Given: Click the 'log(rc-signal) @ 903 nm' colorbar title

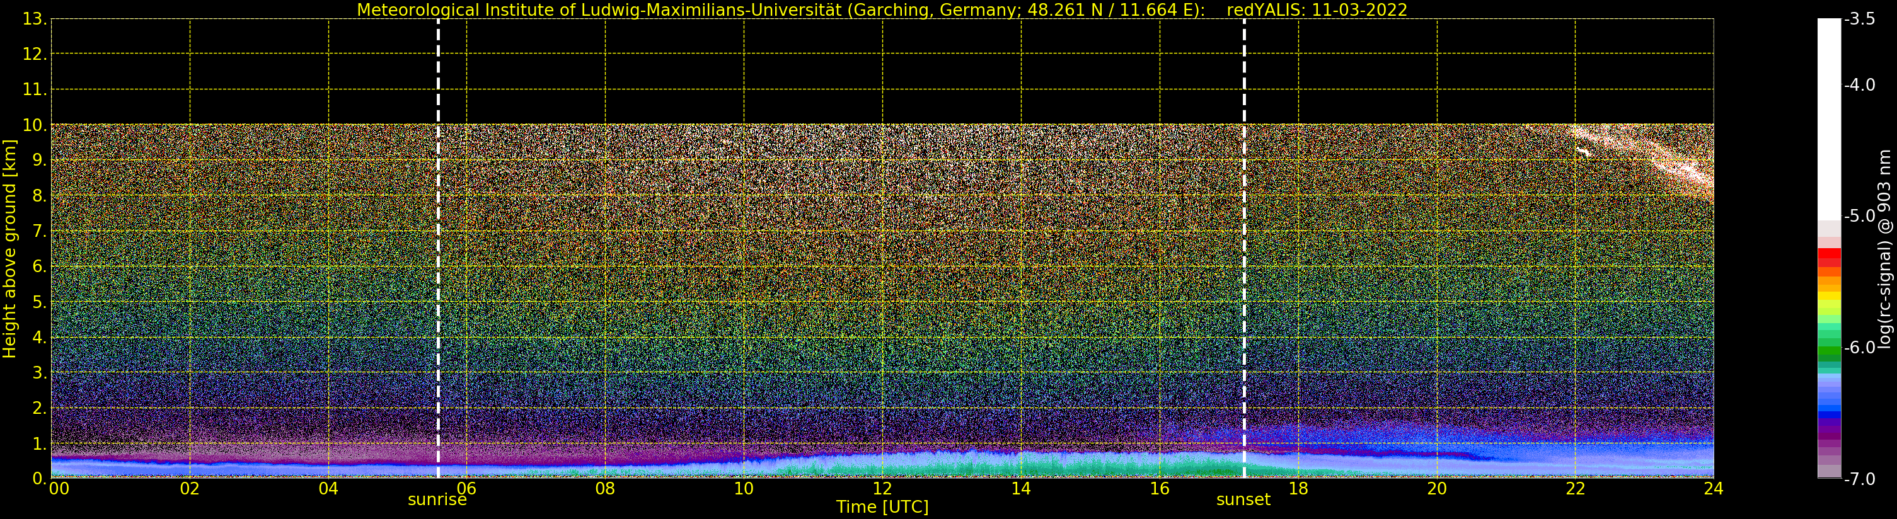Looking at the screenshot, I should [x=1886, y=249].
